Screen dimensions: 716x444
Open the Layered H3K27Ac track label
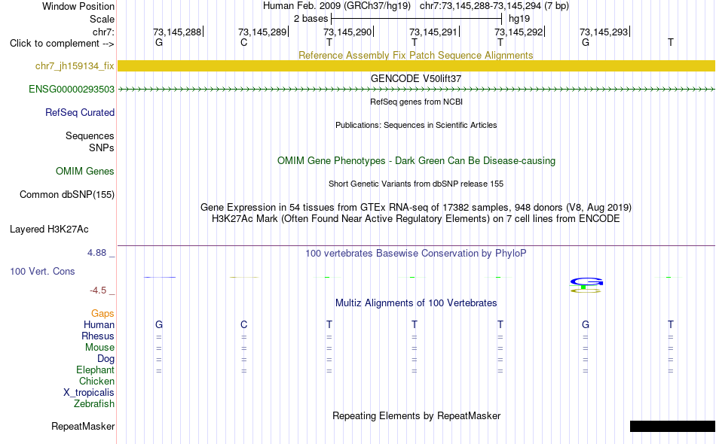tap(49, 230)
